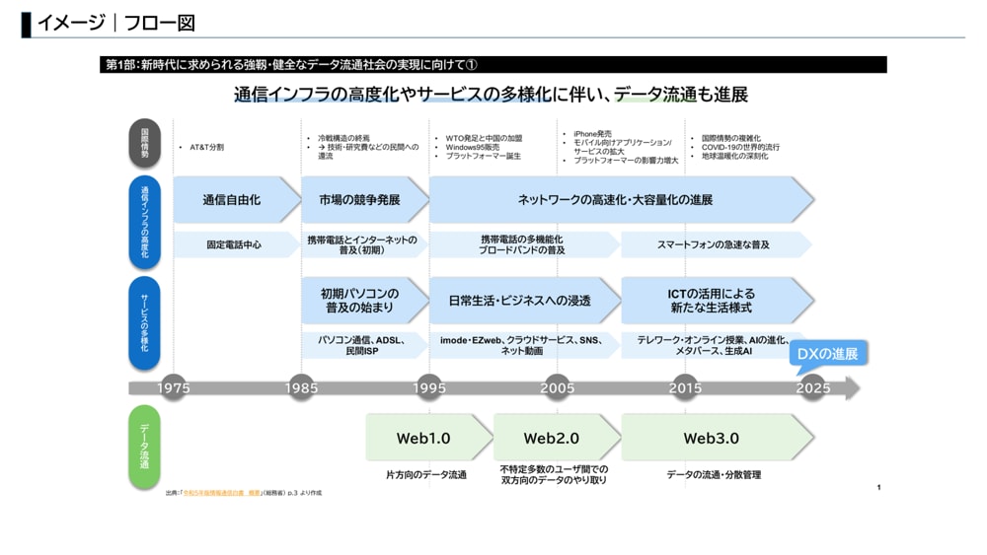Click the DXの進展 callout bubble
Image resolution: width=987 pixels, height=555 pixels.
coord(828,354)
